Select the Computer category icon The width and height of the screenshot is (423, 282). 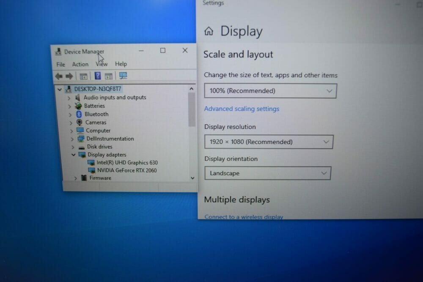[x=80, y=131]
